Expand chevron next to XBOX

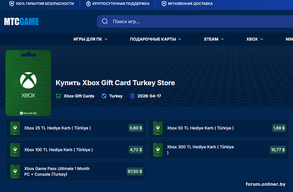pos(262,39)
